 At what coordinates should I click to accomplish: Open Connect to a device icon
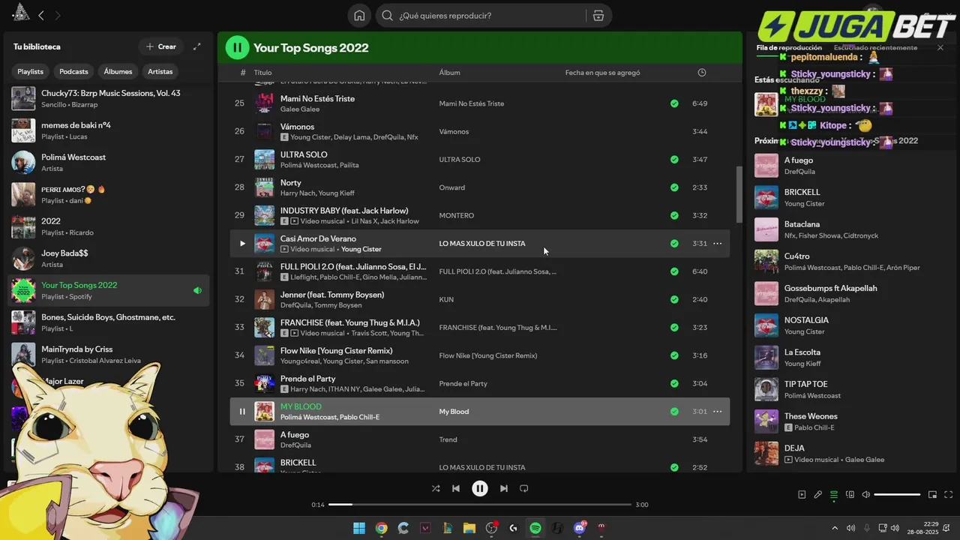click(850, 495)
